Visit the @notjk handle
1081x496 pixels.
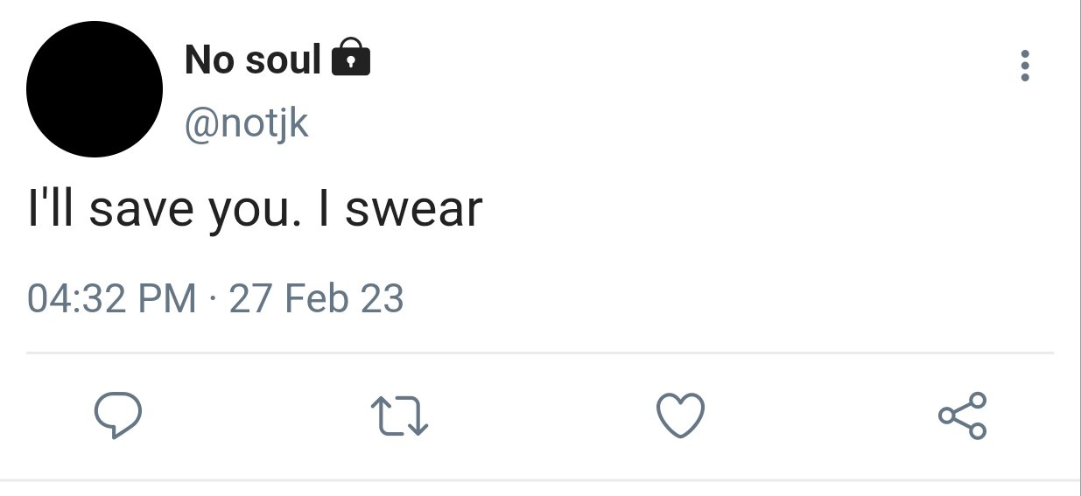point(246,122)
